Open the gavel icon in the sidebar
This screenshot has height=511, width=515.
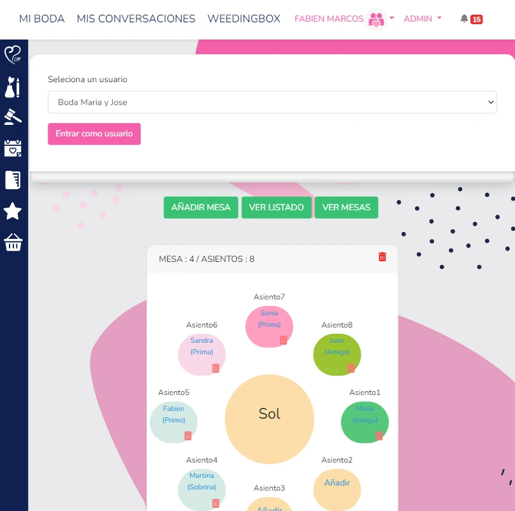pyautogui.click(x=13, y=117)
